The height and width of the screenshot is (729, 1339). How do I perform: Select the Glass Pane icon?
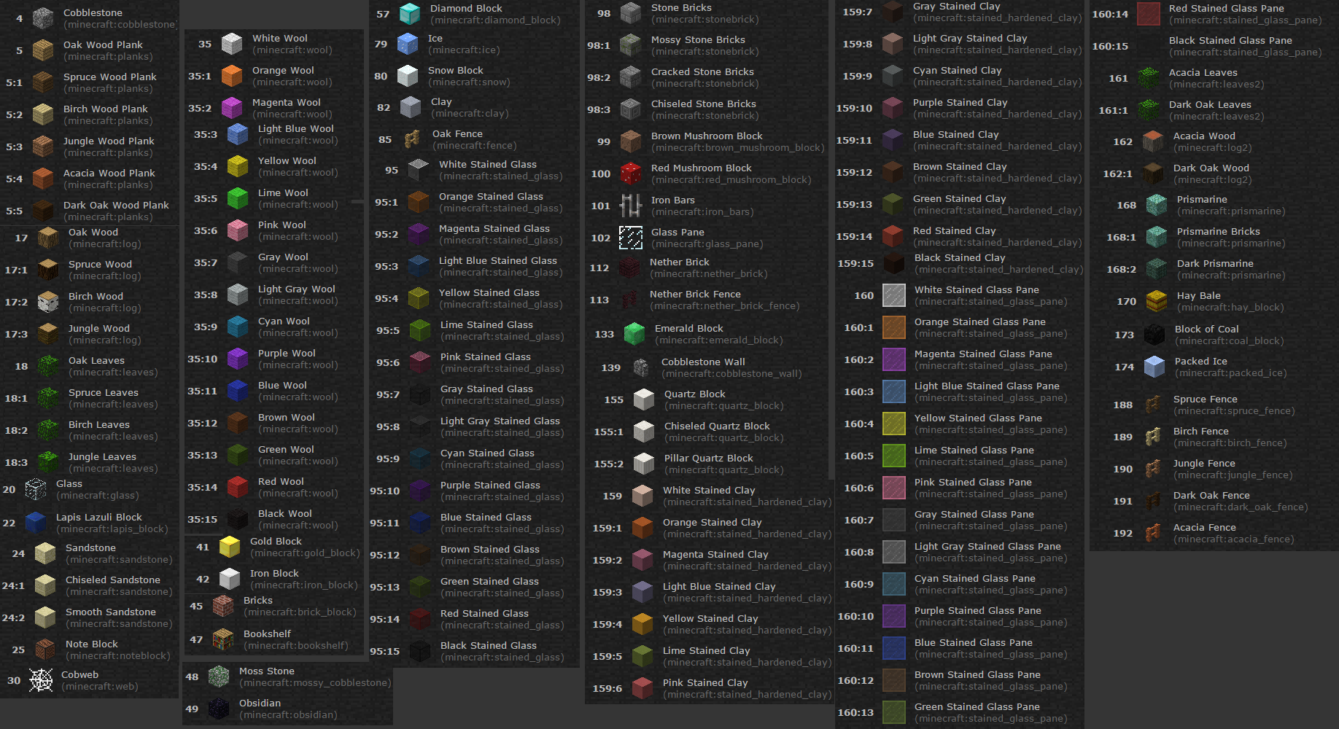631,238
